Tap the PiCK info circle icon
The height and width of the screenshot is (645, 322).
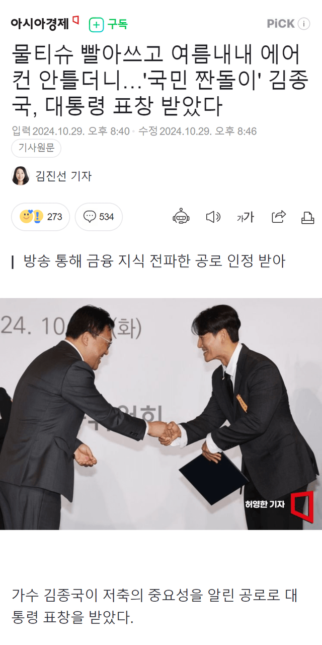click(x=304, y=24)
